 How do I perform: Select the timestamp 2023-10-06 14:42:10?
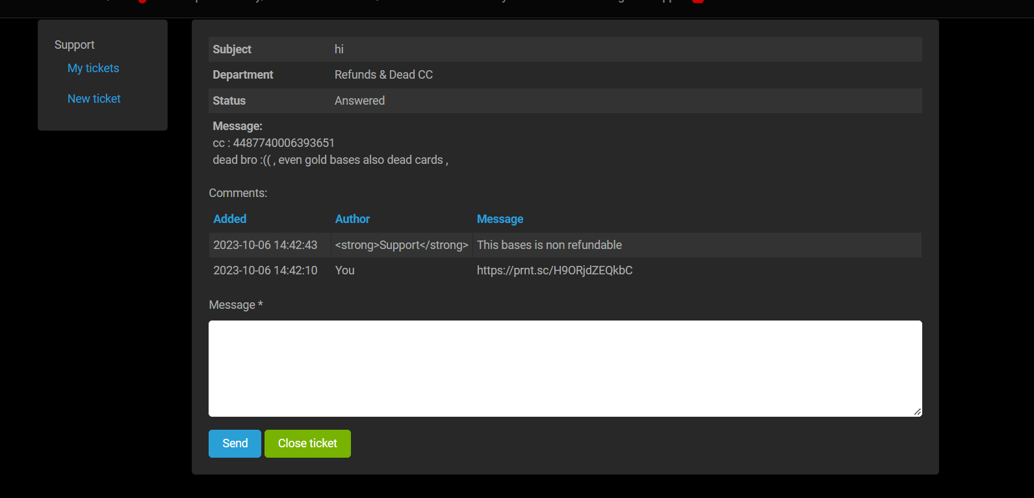tap(265, 270)
